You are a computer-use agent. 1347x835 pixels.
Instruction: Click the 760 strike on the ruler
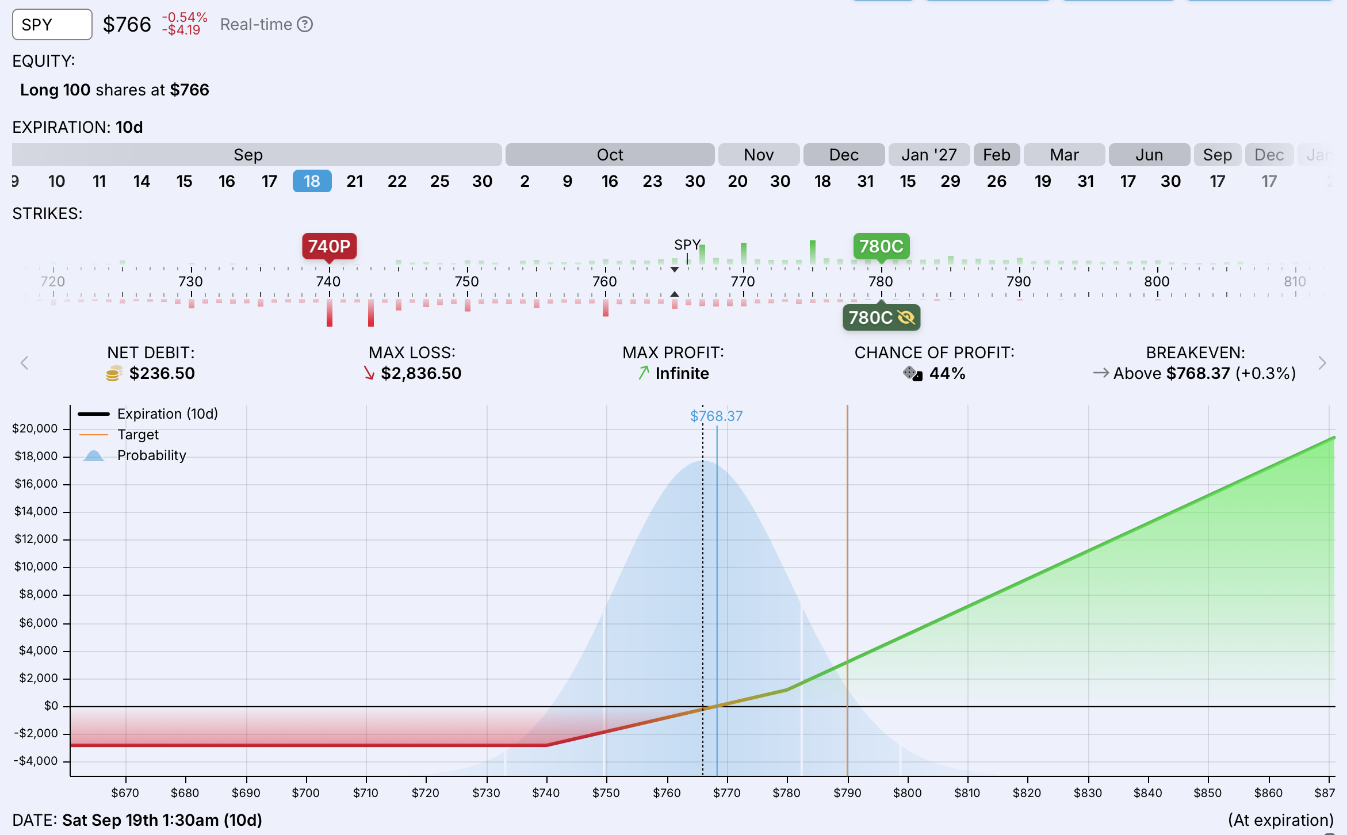(604, 281)
